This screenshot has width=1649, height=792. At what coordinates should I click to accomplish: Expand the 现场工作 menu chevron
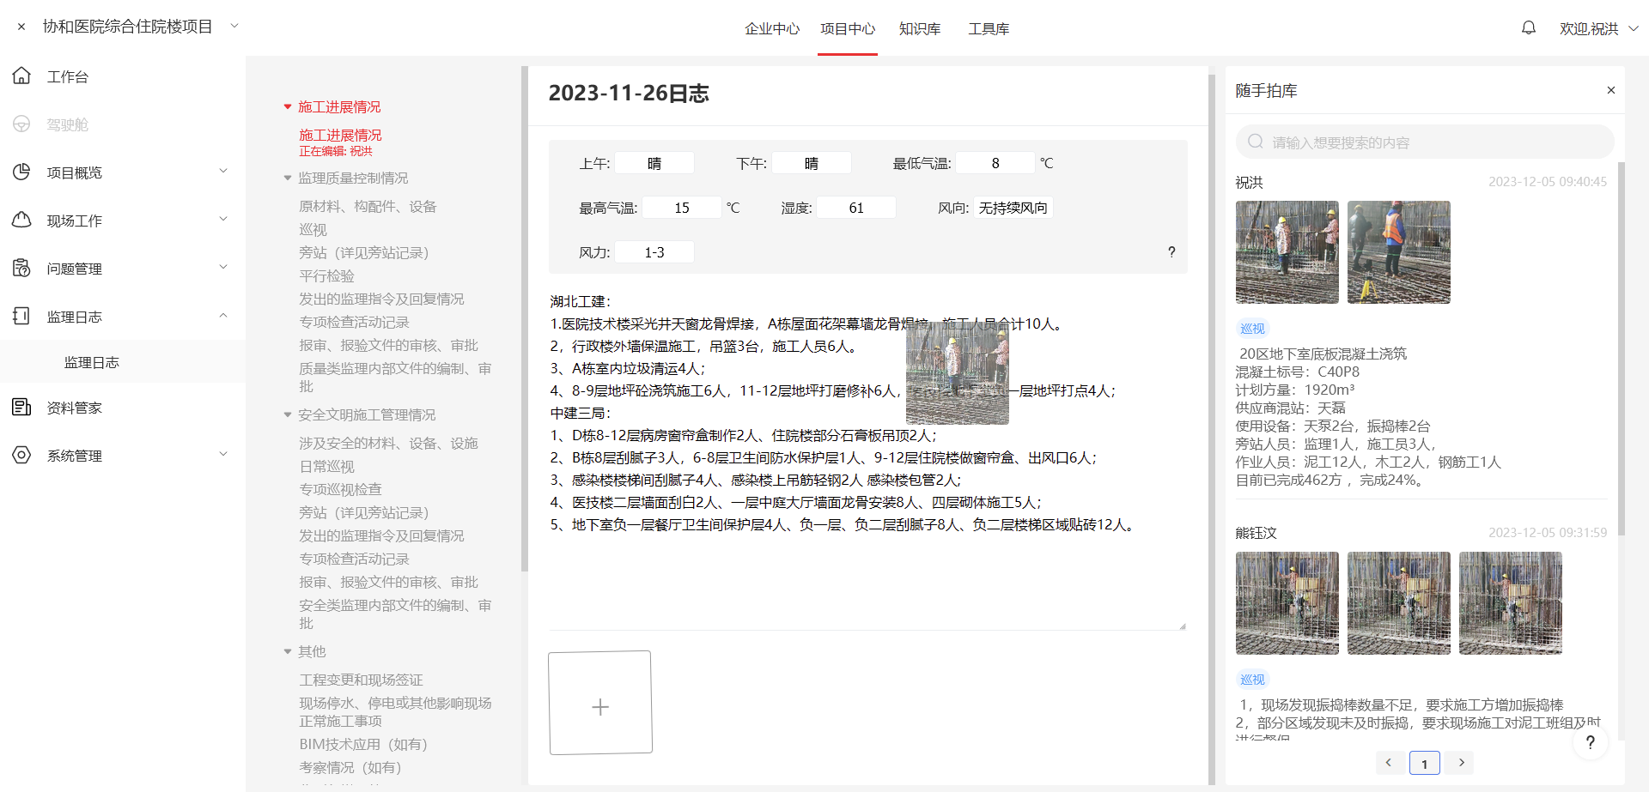(x=223, y=220)
